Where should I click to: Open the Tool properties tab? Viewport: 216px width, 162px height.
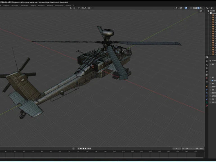pyautogui.click(x=207, y=61)
